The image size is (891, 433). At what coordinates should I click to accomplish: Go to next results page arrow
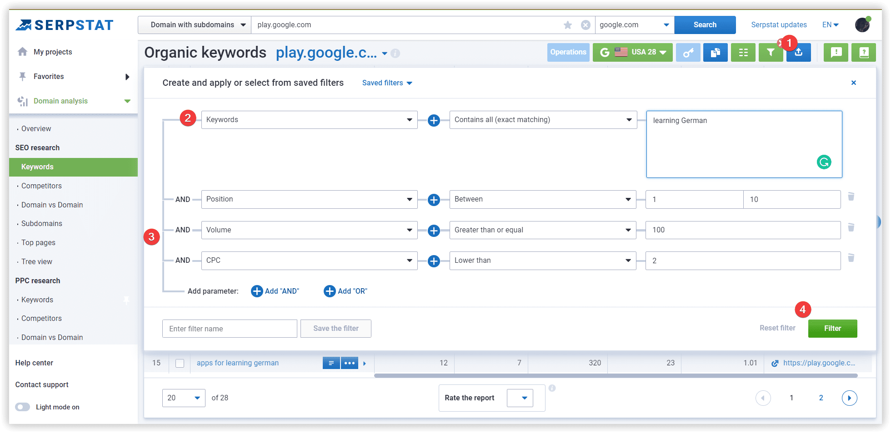point(850,398)
